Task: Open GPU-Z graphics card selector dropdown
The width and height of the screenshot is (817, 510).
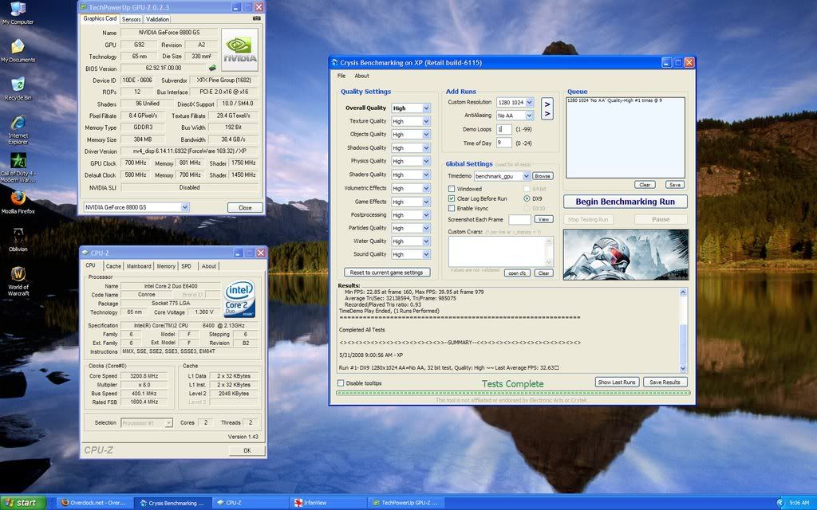Action: click(184, 207)
